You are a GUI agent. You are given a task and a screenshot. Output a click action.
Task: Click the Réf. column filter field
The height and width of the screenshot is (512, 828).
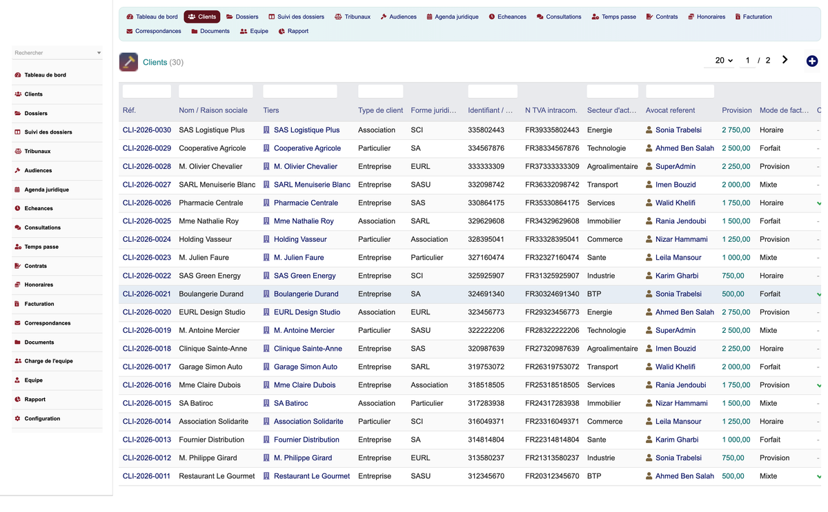point(147,91)
